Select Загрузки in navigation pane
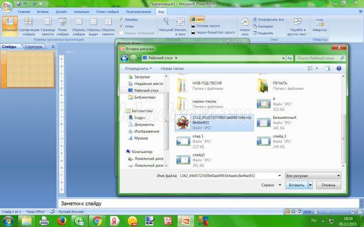This screenshot has height=227, width=364. pos(139,77)
